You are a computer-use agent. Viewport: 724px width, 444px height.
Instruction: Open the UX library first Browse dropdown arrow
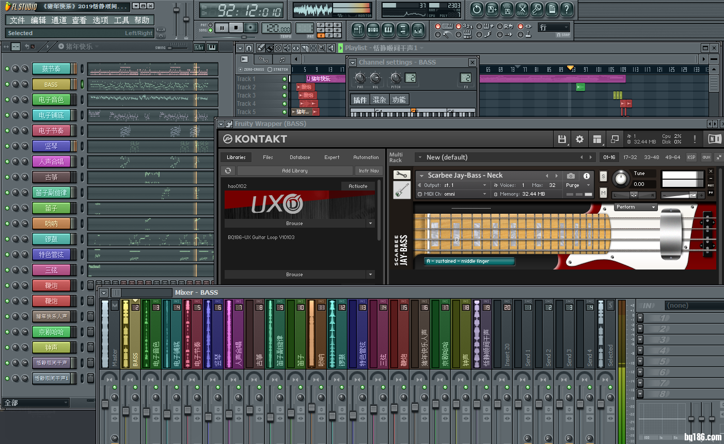point(370,224)
